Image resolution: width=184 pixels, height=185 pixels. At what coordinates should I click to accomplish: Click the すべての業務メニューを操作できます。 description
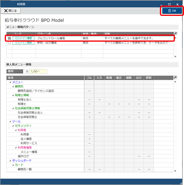click(129, 39)
